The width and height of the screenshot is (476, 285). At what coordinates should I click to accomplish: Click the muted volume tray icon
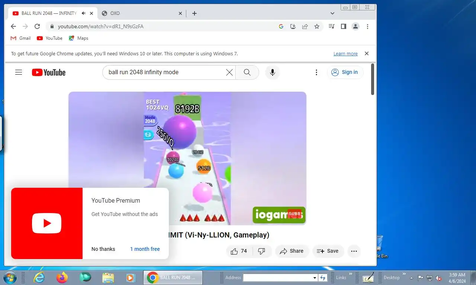tap(438, 278)
